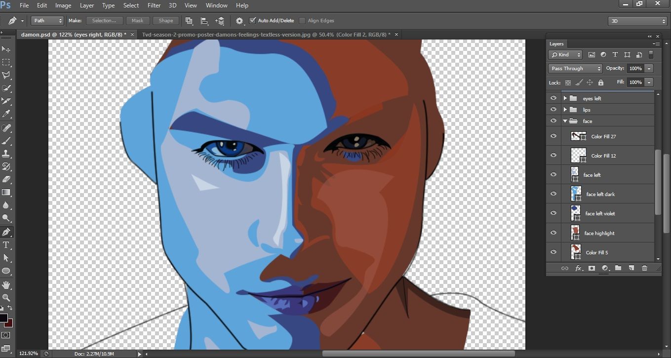
Task: Add layer mask icon
Action: [592, 268]
